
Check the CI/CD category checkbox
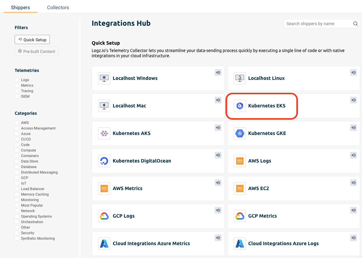(x=17, y=139)
